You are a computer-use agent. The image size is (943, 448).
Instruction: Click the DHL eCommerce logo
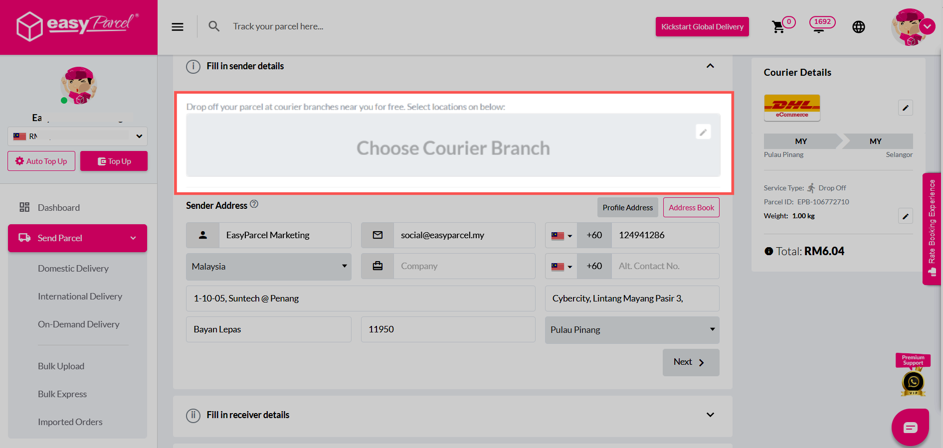point(792,108)
